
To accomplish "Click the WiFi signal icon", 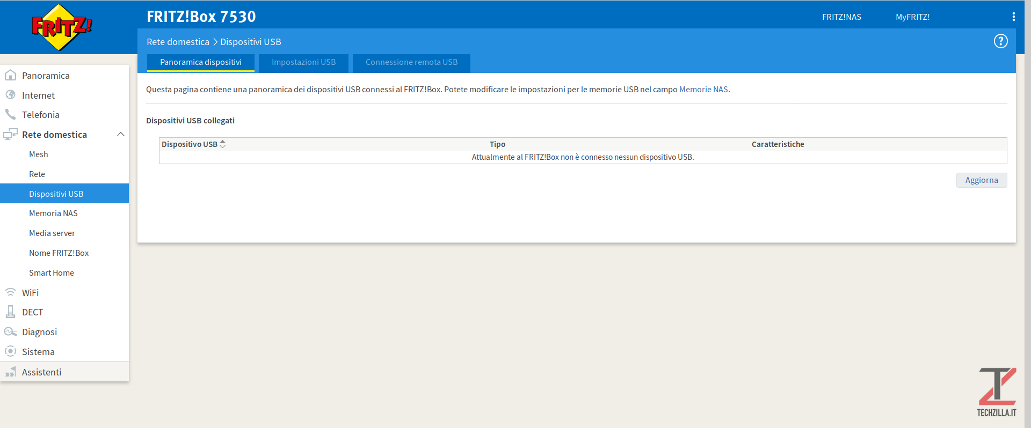I will coord(10,292).
